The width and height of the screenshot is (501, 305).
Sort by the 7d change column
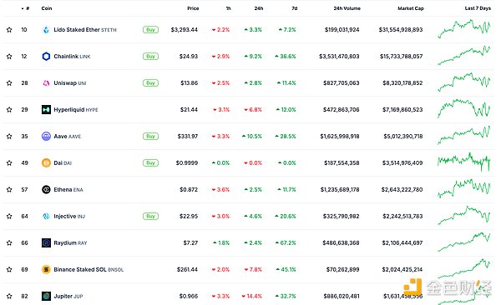tap(294, 8)
